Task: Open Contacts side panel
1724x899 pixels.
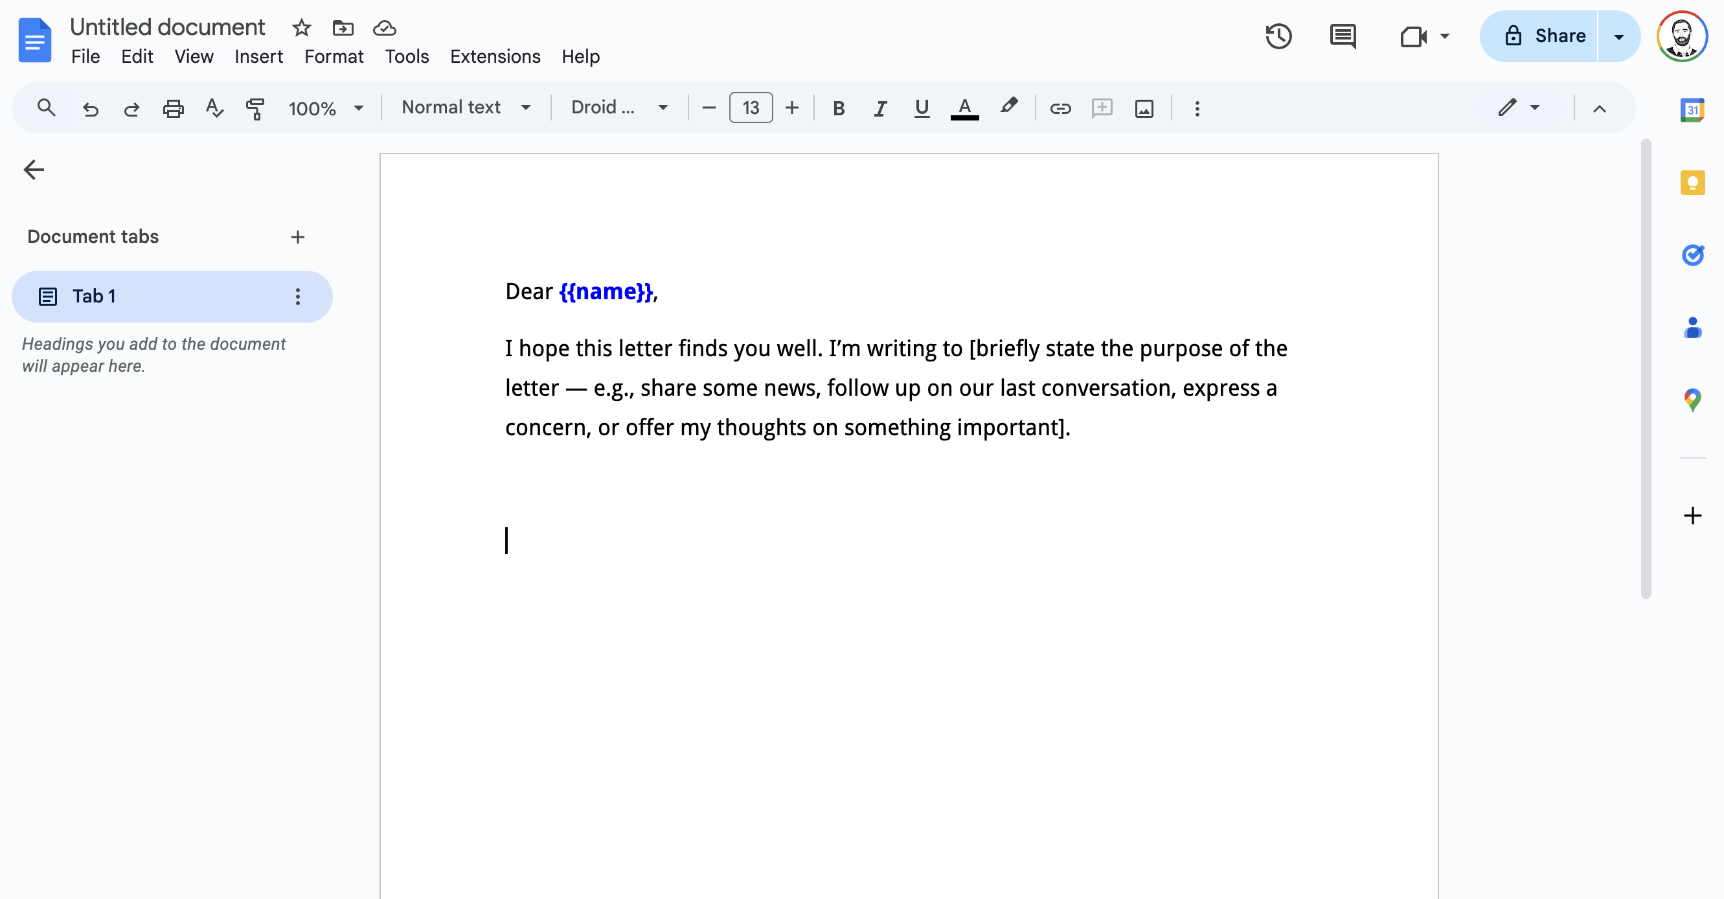Action: (x=1692, y=327)
